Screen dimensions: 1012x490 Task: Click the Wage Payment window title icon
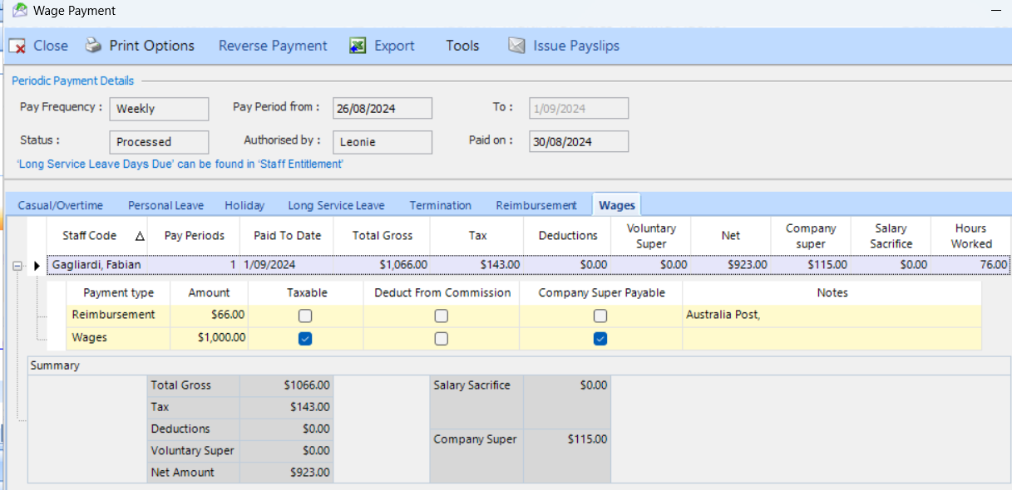tap(20, 10)
